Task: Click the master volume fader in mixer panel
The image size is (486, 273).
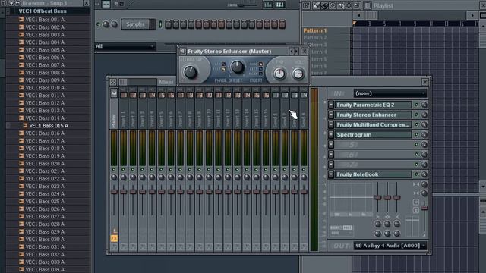Action: 424,208
